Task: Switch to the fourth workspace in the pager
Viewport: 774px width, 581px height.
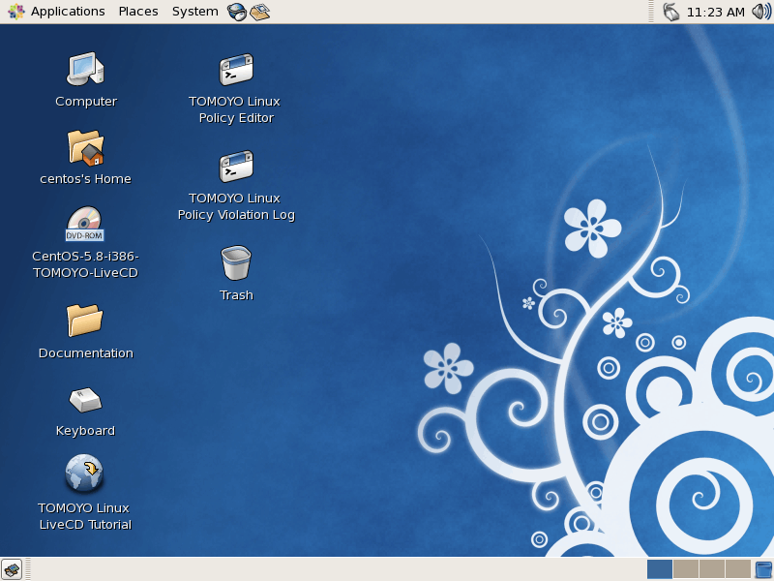Action: [738, 569]
